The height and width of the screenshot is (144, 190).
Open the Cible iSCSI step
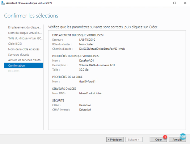click(x=15, y=44)
